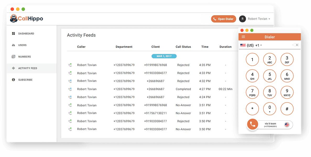Click the backspace delete icon in the Dialer
Viewport: 311px width, 157px height.
pyautogui.click(x=295, y=45)
